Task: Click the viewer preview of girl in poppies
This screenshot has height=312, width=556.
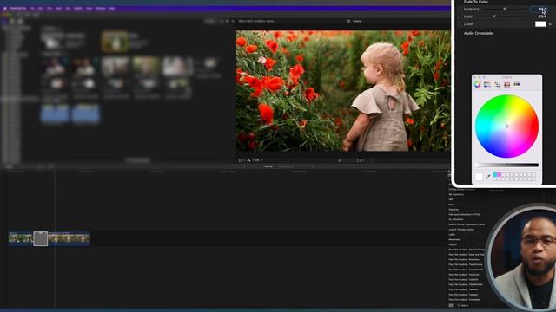Action: (x=343, y=91)
